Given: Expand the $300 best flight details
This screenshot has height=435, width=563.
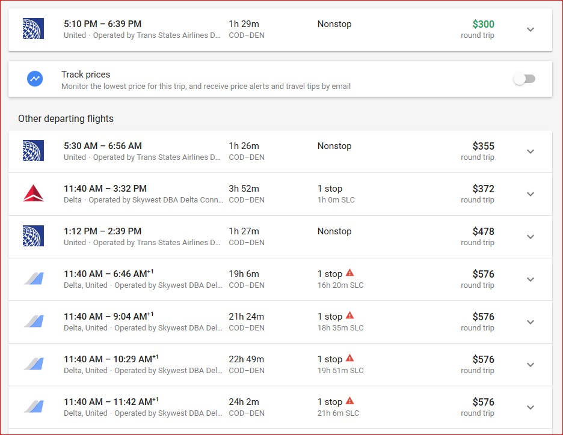Looking at the screenshot, I should (x=530, y=29).
